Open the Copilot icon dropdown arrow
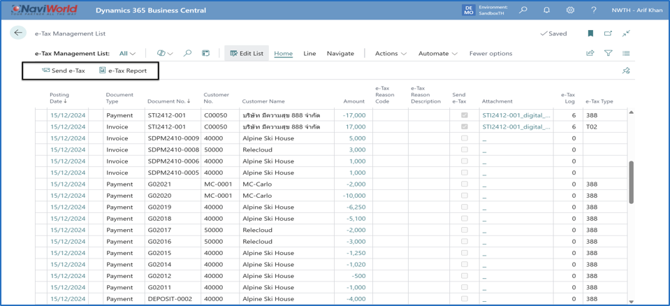The image size is (670, 306). pos(170,54)
